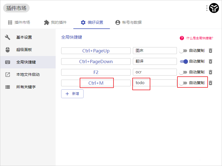Screen dimensions: 222x166
Task: Open the three-dot menu at top right
Action: (206, 8)
